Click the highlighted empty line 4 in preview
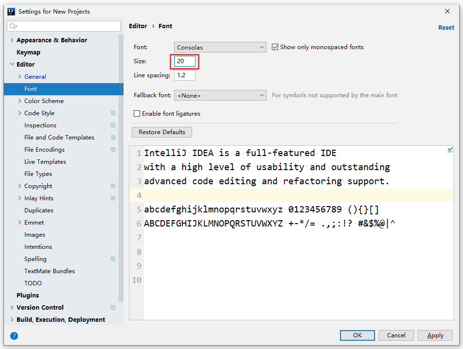The height and width of the screenshot is (349, 463). point(291,195)
